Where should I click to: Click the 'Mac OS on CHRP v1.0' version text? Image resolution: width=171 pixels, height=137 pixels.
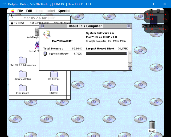(101, 37)
